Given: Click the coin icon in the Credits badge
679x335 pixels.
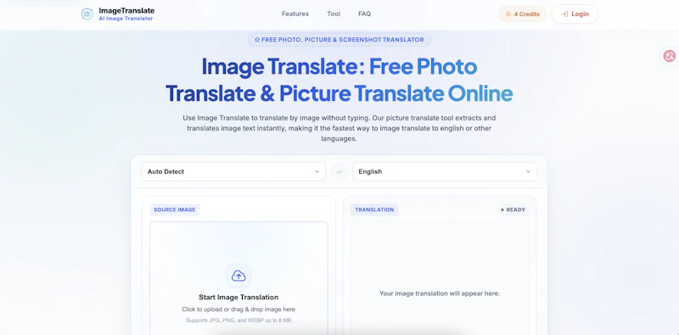Looking at the screenshot, I should tap(508, 14).
